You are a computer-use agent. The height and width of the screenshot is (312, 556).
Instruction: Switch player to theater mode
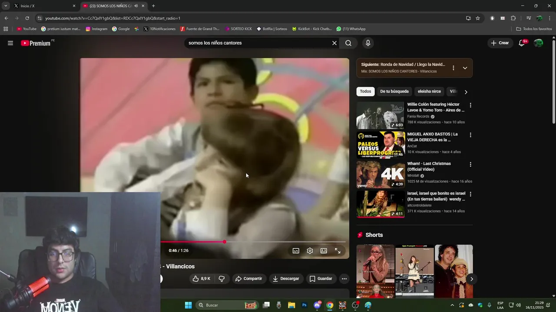click(324, 250)
